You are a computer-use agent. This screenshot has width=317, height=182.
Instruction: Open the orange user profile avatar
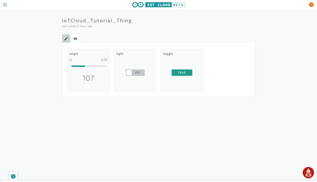click(x=311, y=5)
